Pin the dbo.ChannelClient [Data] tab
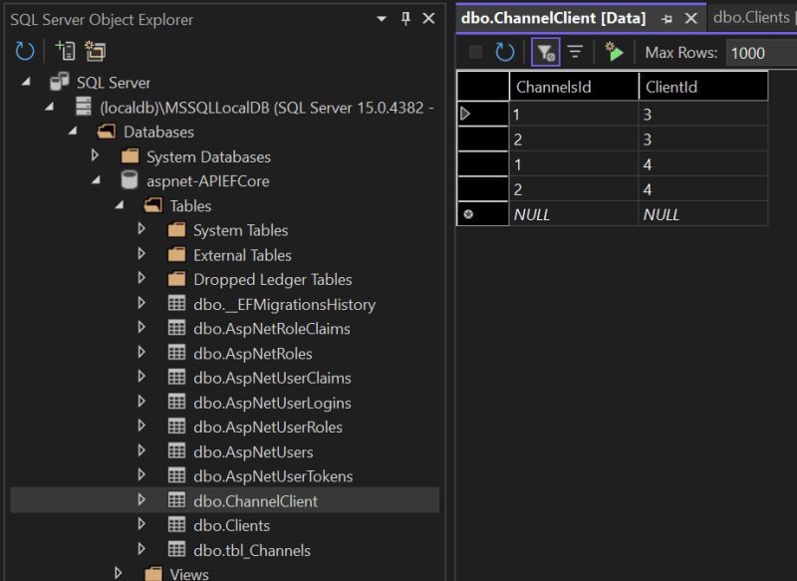Viewport: 797px width, 581px height. coord(666,19)
